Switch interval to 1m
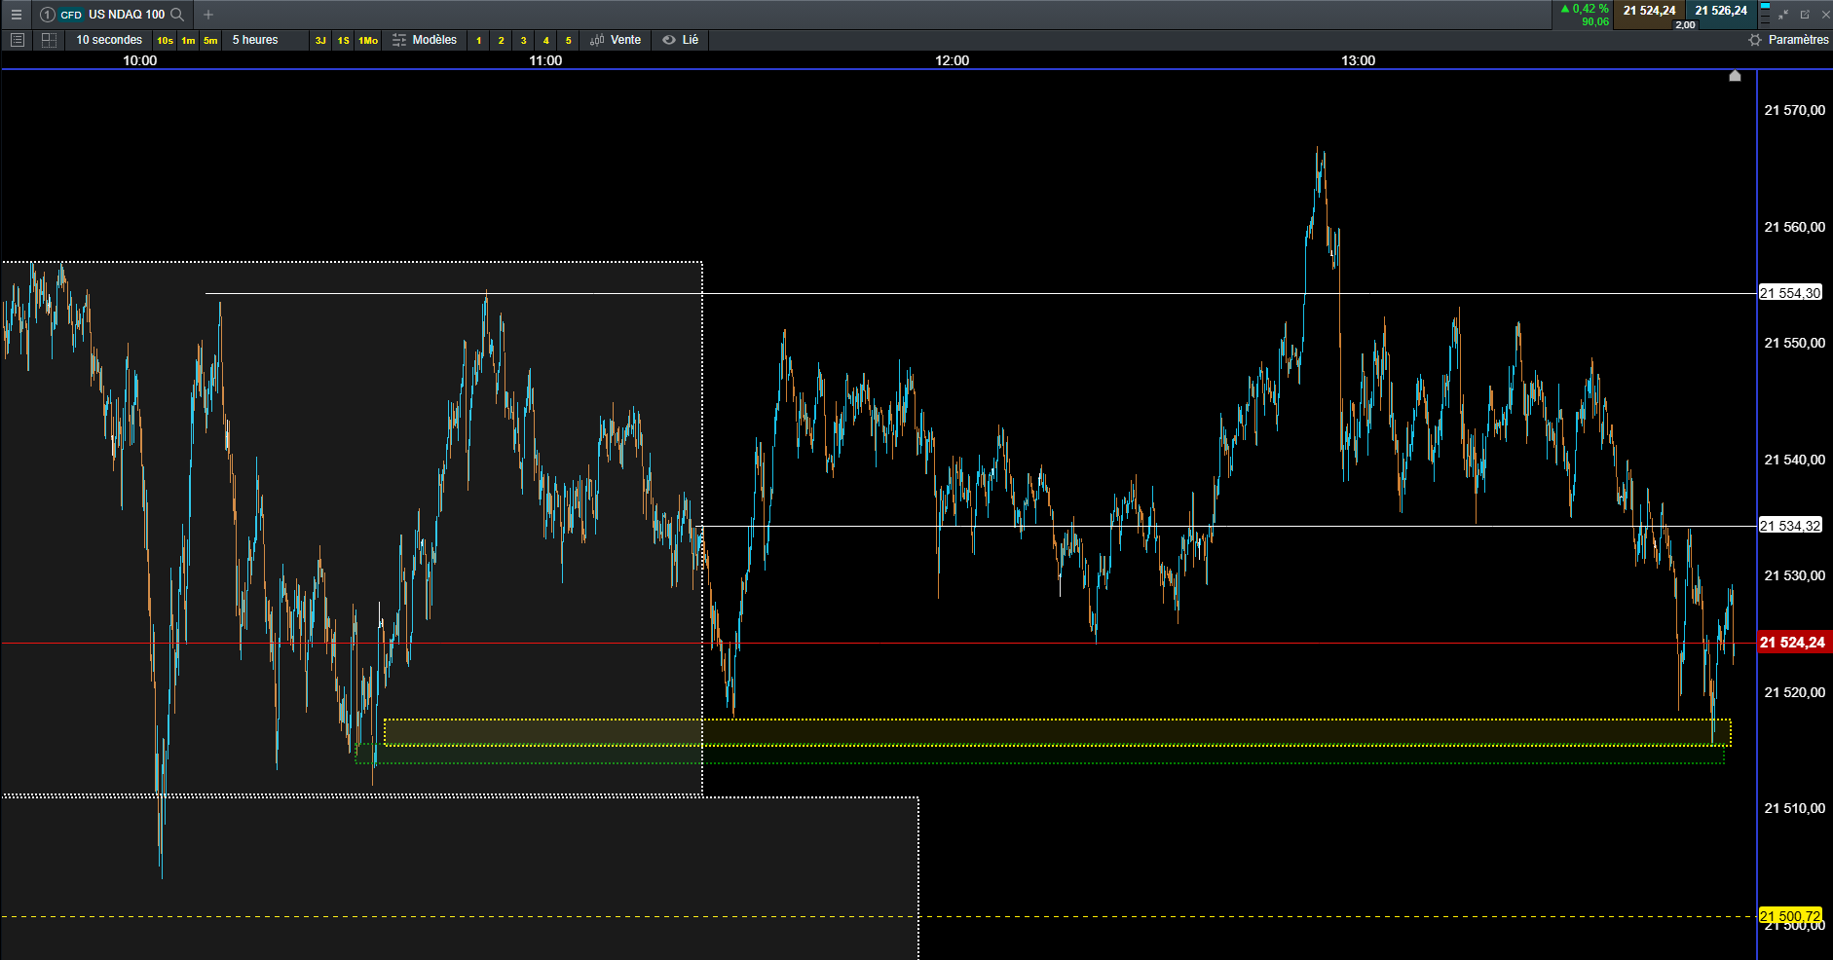Screen dimensions: 1833x960 click(x=188, y=40)
